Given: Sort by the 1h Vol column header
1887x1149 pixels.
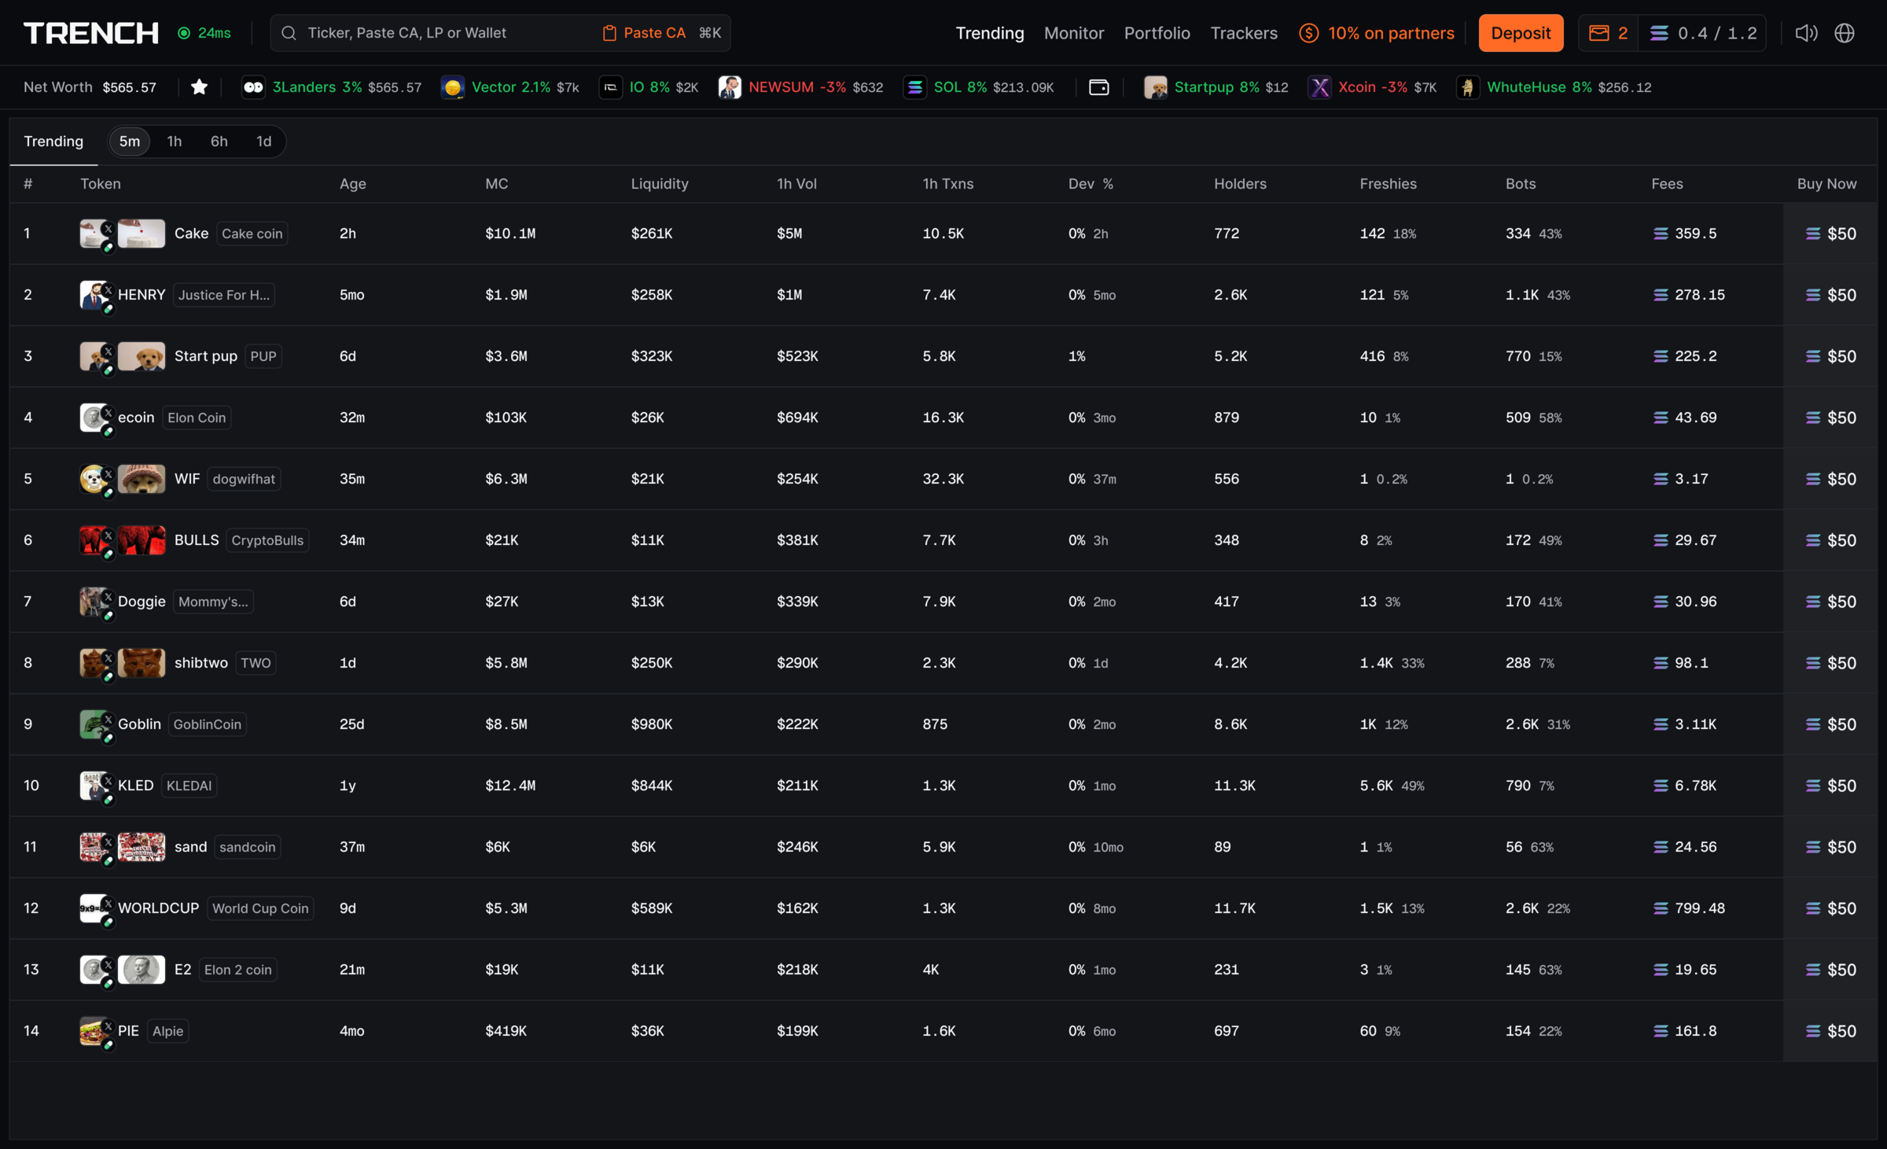Looking at the screenshot, I should click(x=796, y=184).
